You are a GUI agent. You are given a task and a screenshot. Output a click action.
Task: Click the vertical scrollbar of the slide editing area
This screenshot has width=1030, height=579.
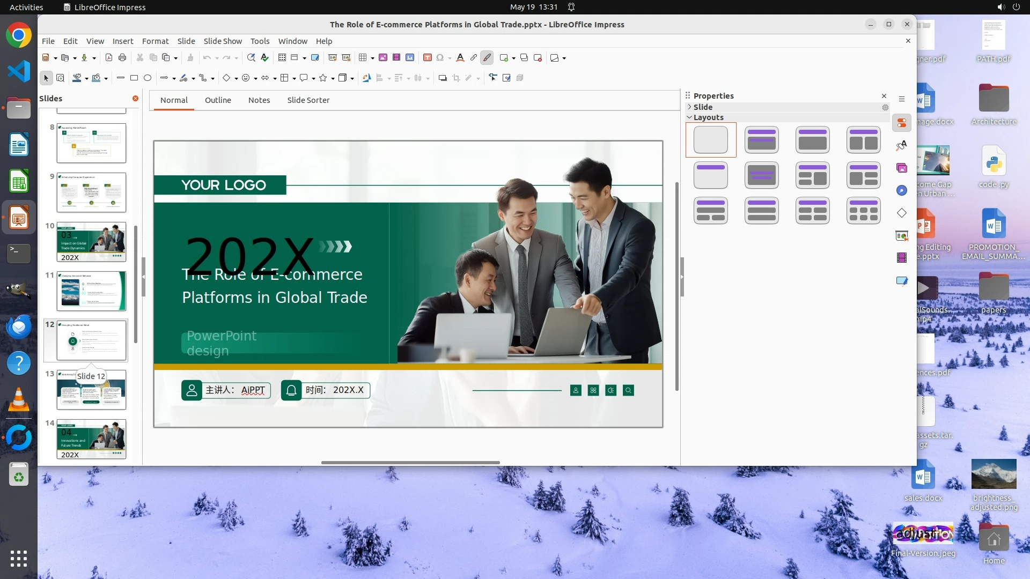click(677, 286)
